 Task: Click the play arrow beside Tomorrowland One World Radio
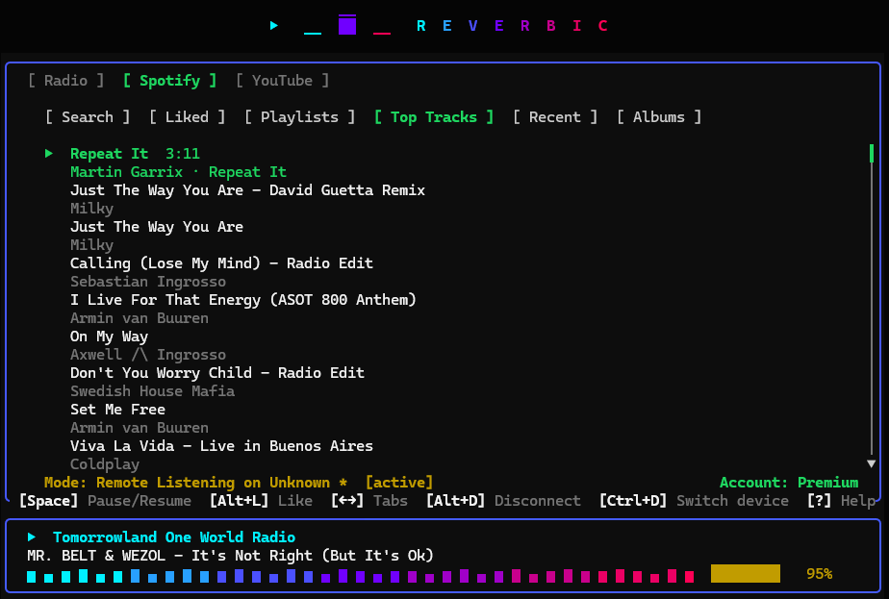click(32, 537)
